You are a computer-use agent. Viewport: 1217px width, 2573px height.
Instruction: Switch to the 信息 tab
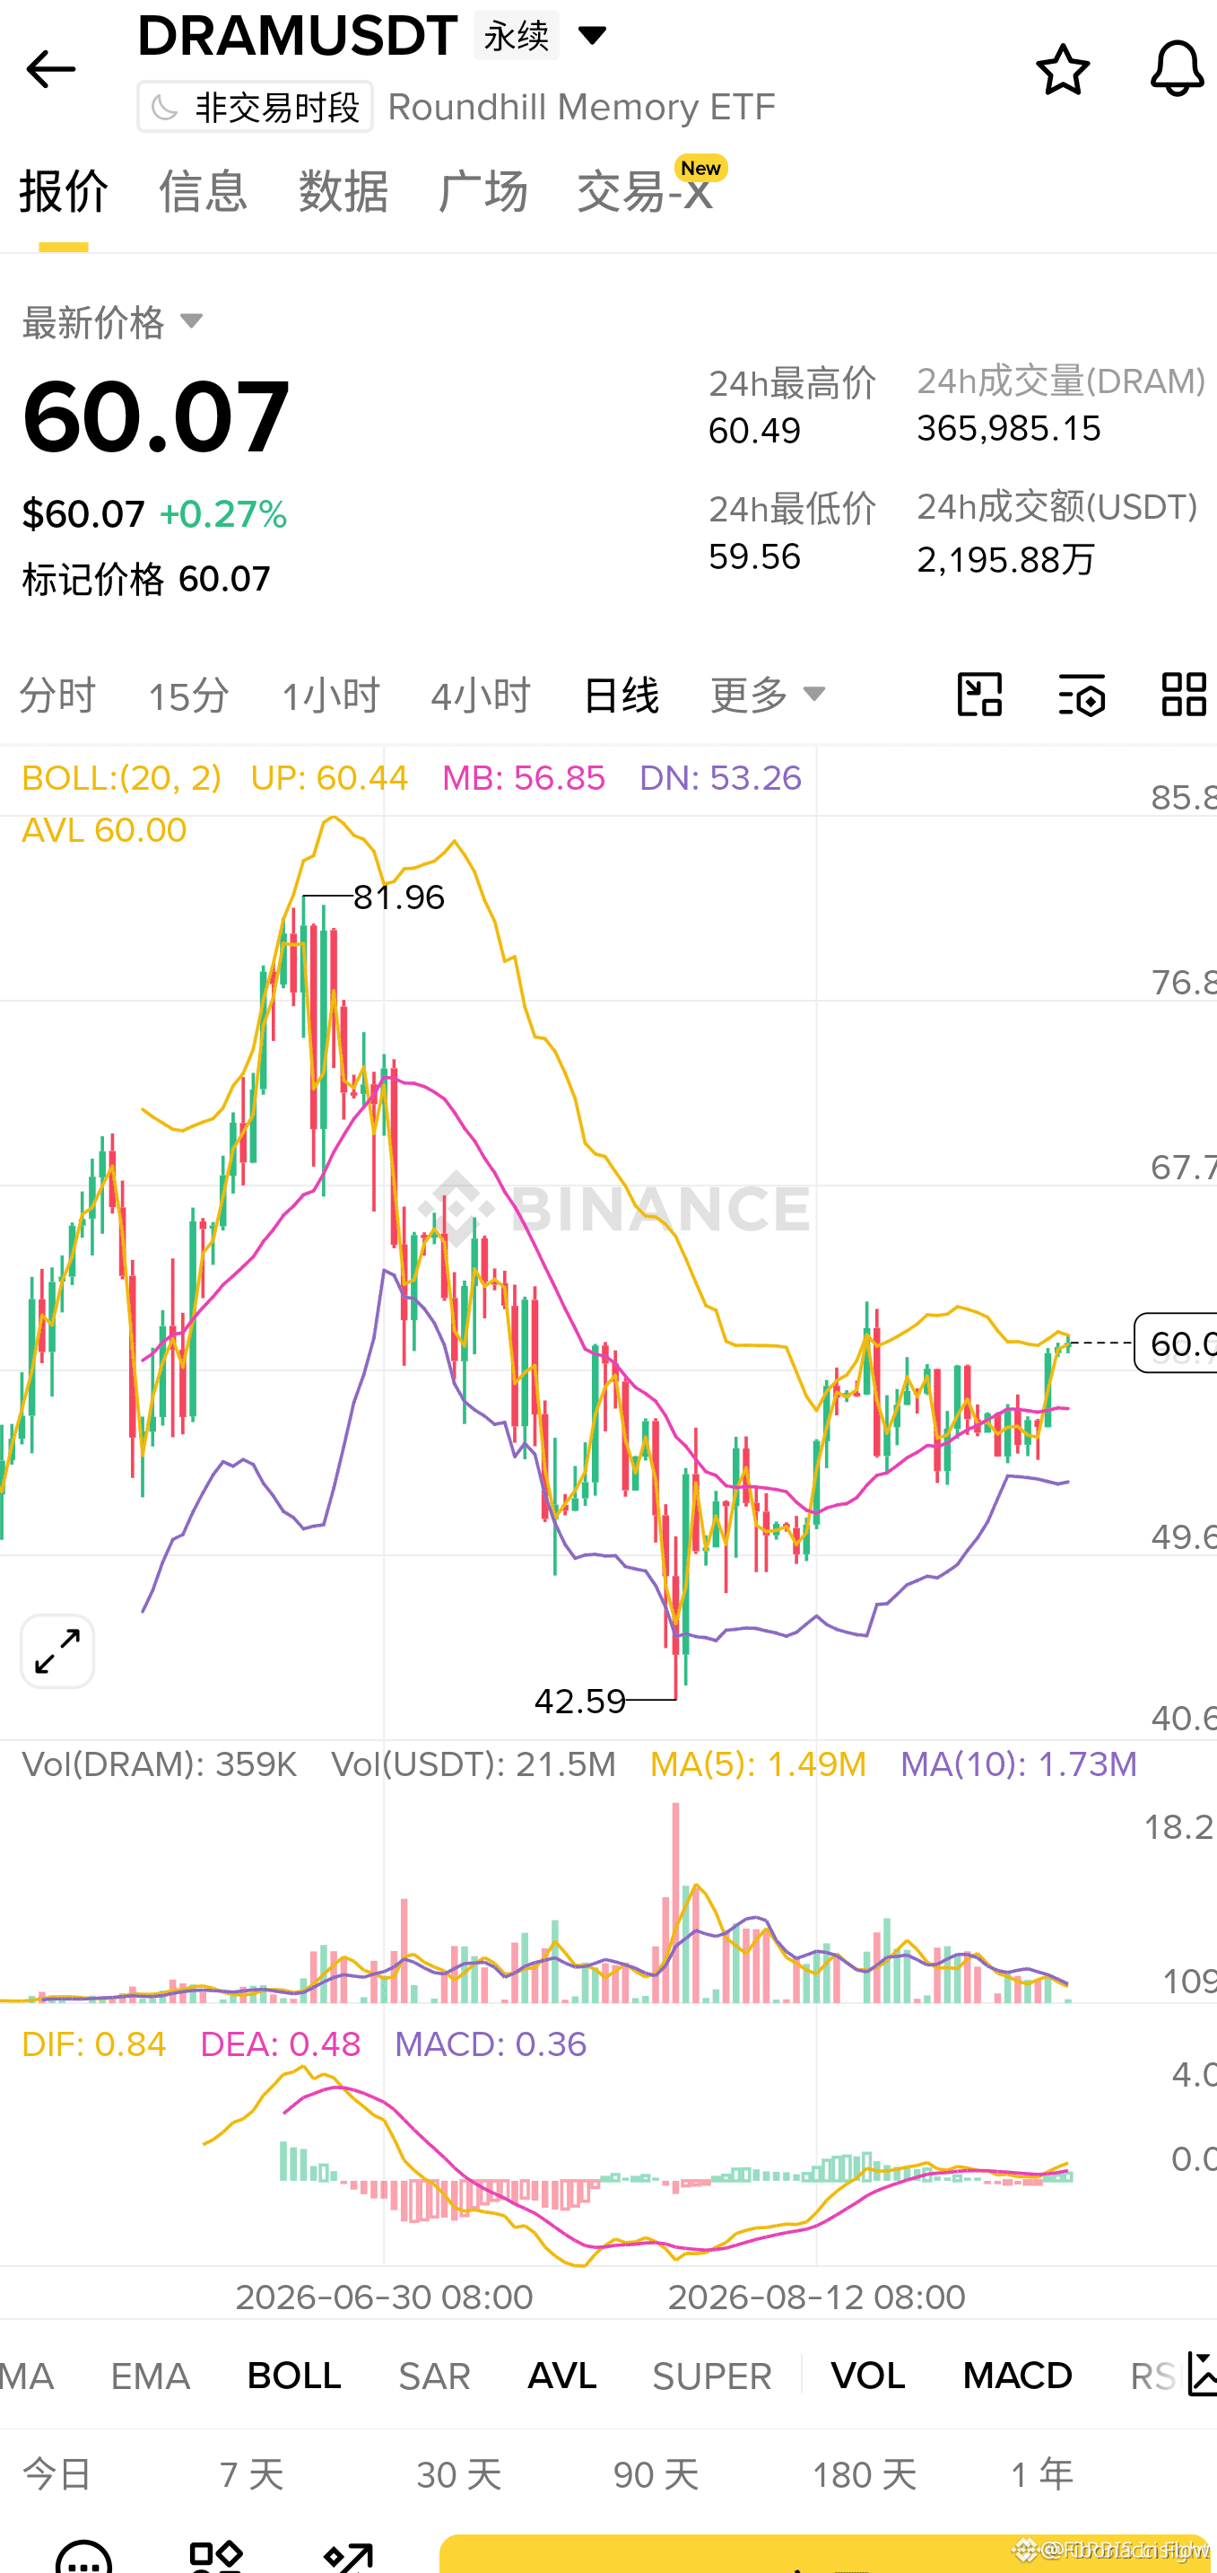pos(203,191)
